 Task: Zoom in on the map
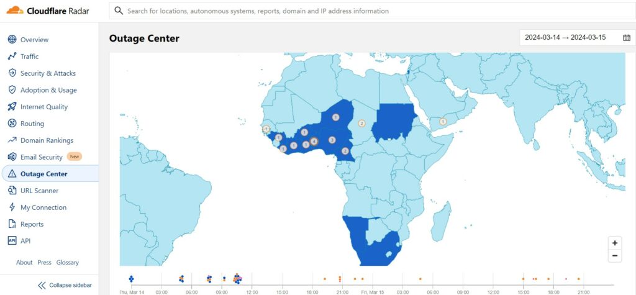click(614, 243)
